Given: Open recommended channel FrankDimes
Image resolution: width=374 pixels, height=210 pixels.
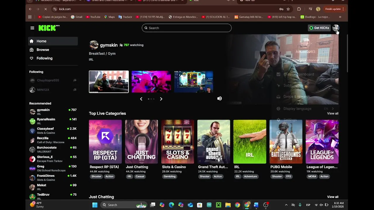Looking at the screenshot, I should pyautogui.click(x=53, y=178).
